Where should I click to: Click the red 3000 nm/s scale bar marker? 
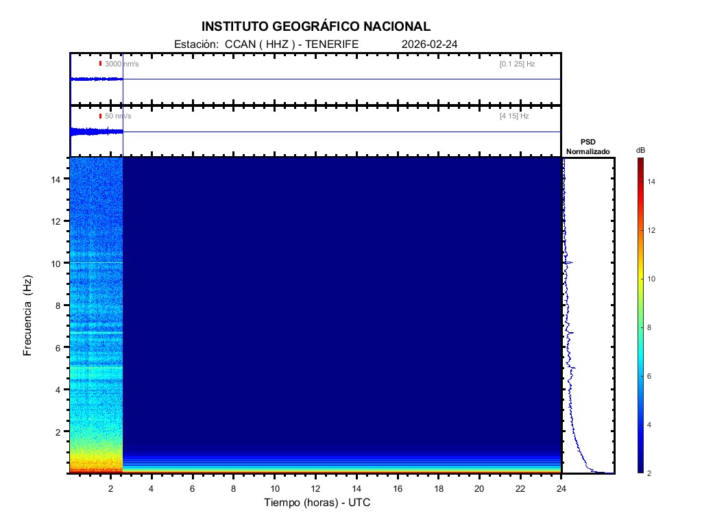[100, 64]
